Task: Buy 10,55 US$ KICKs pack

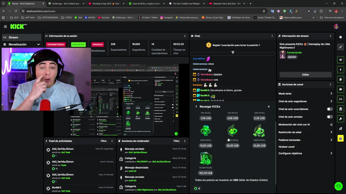Action: click(x=206, y=145)
